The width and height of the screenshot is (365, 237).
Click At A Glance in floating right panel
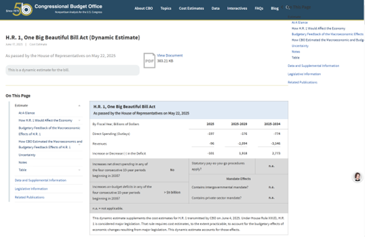[x=300, y=22]
